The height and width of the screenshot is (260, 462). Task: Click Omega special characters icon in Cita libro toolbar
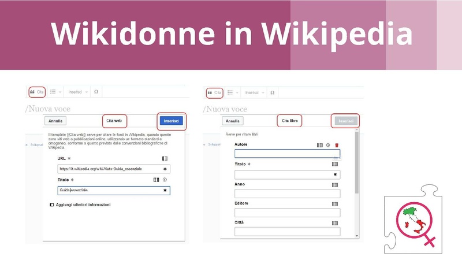click(273, 92)
